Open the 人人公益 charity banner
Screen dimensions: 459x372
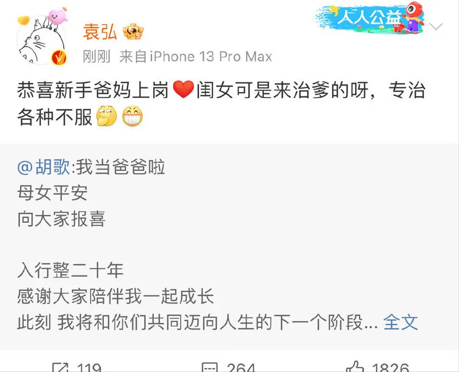tap(369, 18)
